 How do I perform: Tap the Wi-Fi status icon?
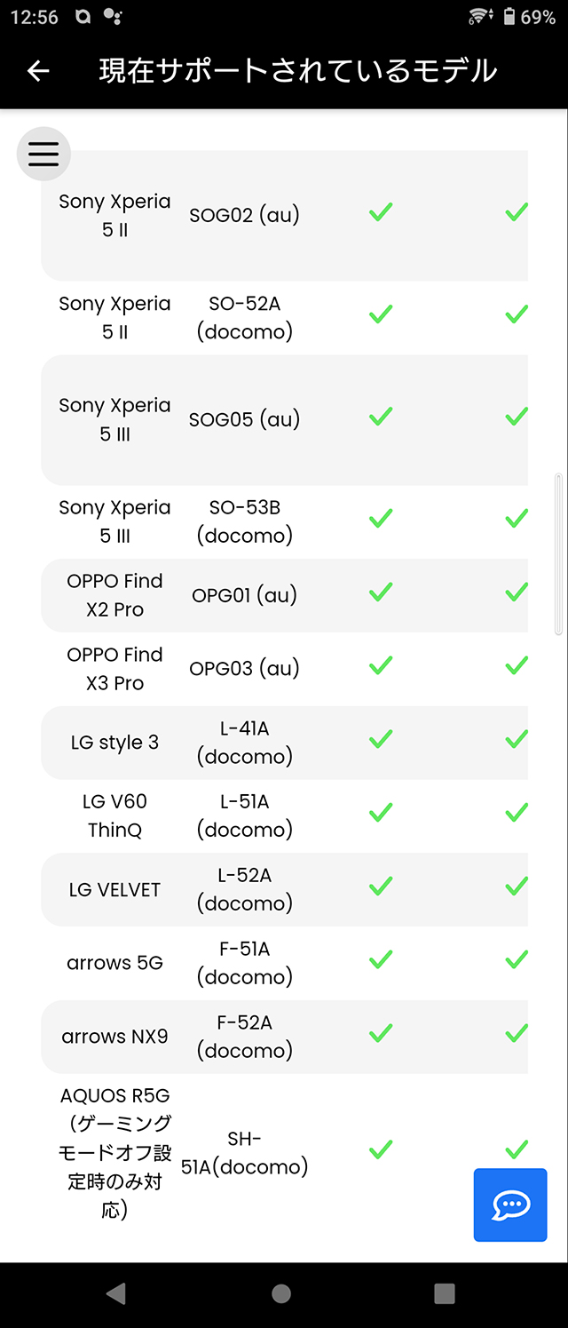click(x=480, y=17)
